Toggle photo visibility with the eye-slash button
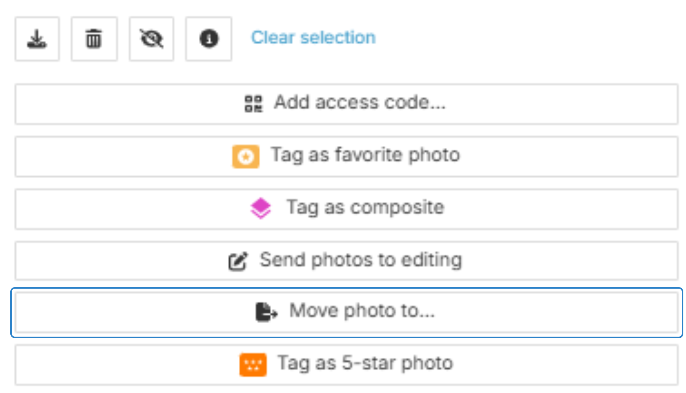The height and width of the screenshot is (393, 686). pos(151,38)
